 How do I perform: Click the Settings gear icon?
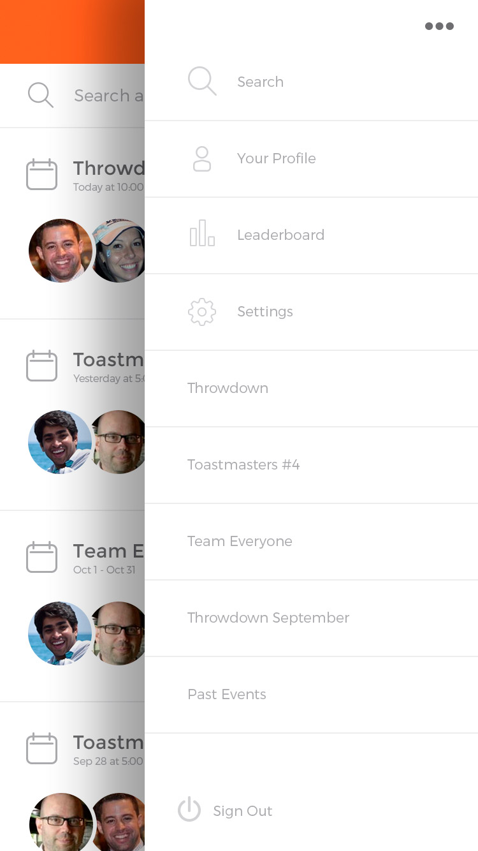(202, 312)
